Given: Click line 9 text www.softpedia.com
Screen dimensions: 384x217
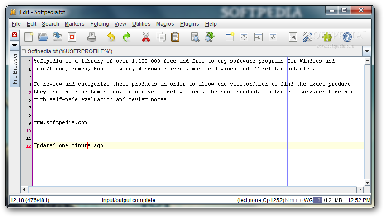Looking at the screenshot, I should (x=60, y=123).
